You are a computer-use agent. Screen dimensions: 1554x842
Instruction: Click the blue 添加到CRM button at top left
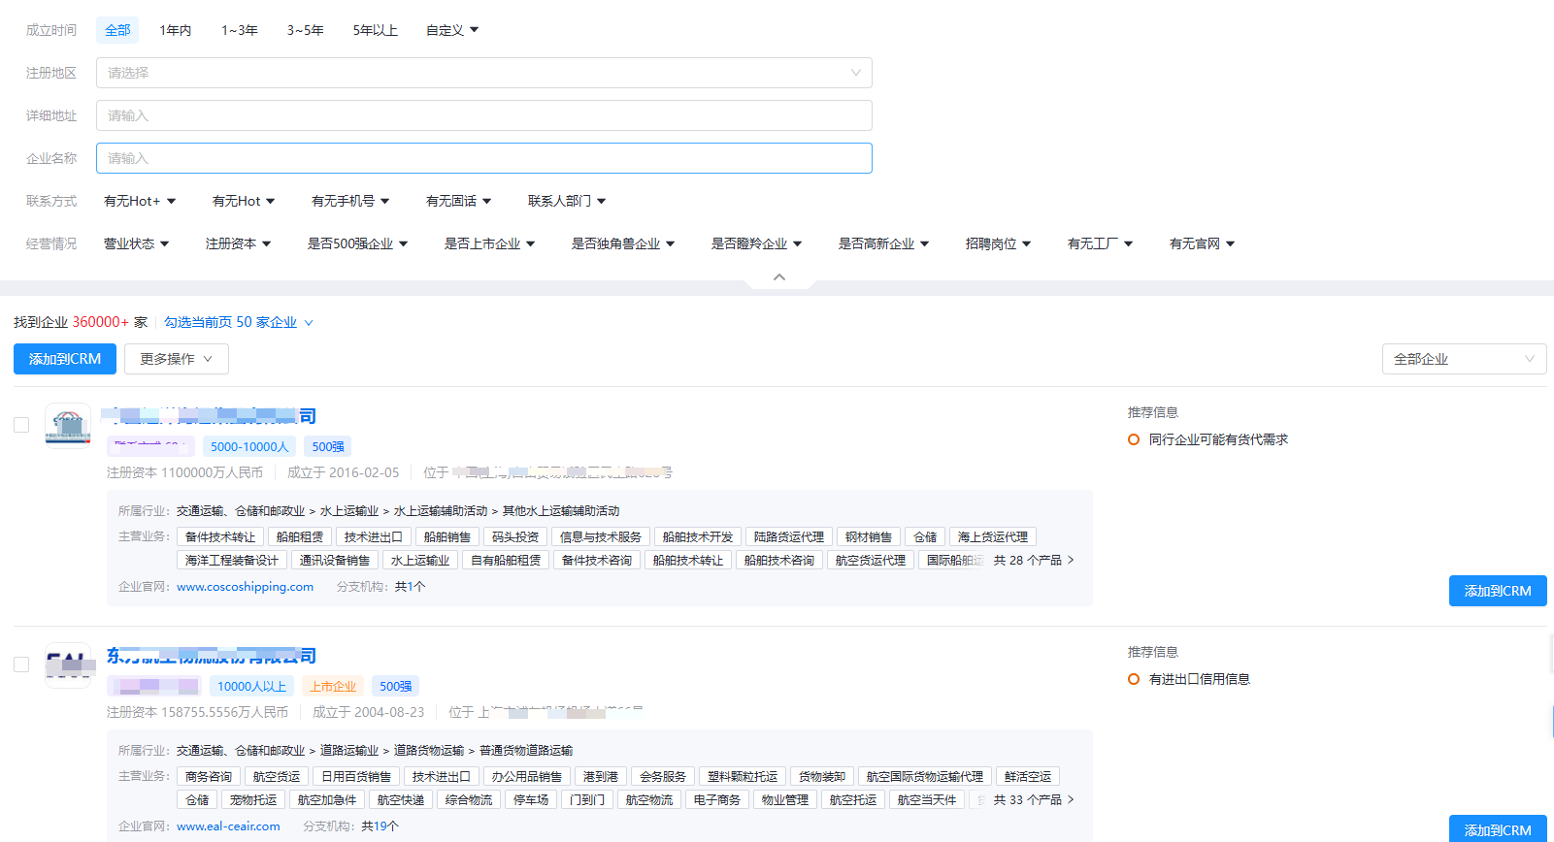(x=65, y=359)
